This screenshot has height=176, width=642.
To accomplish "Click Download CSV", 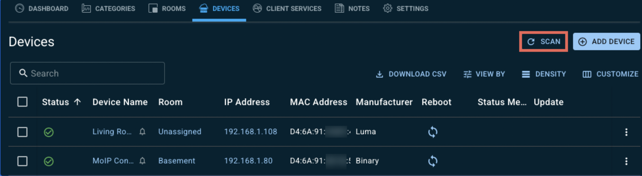I will (x=411, y=74).
